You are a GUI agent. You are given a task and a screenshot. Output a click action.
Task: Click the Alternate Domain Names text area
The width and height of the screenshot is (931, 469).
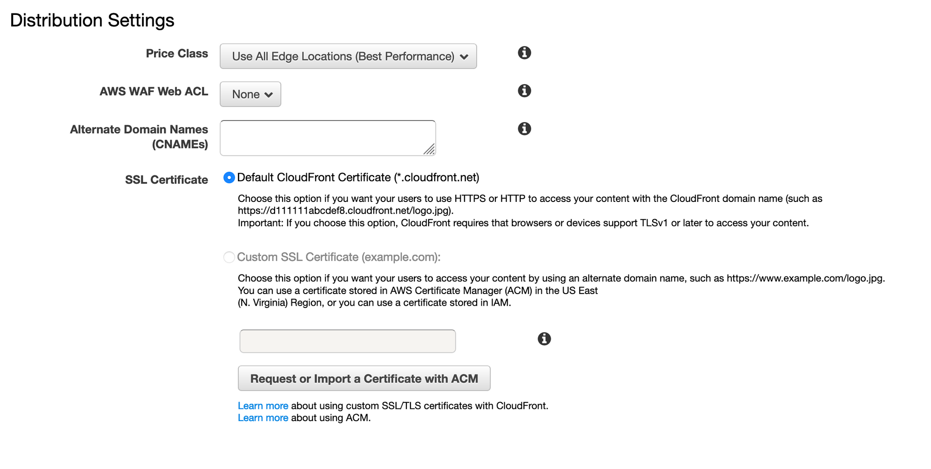tap(328, 138)
